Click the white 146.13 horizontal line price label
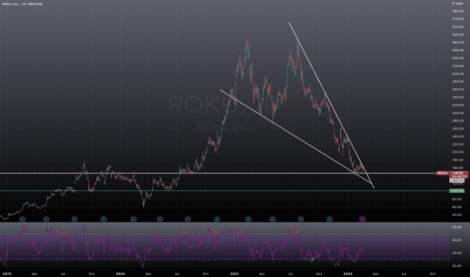470x277 pixels. click(x=457, y=181)
